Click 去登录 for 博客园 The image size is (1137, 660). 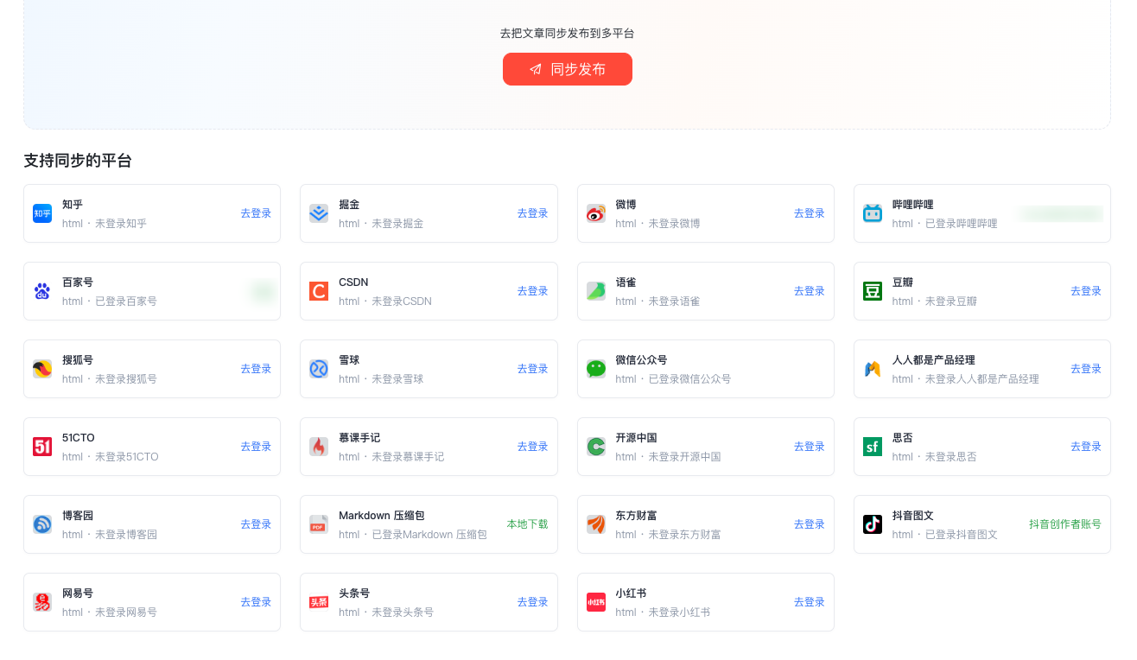[x=256, y=524]
